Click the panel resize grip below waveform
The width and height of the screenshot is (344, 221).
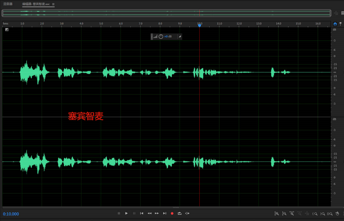coord(176,208)
